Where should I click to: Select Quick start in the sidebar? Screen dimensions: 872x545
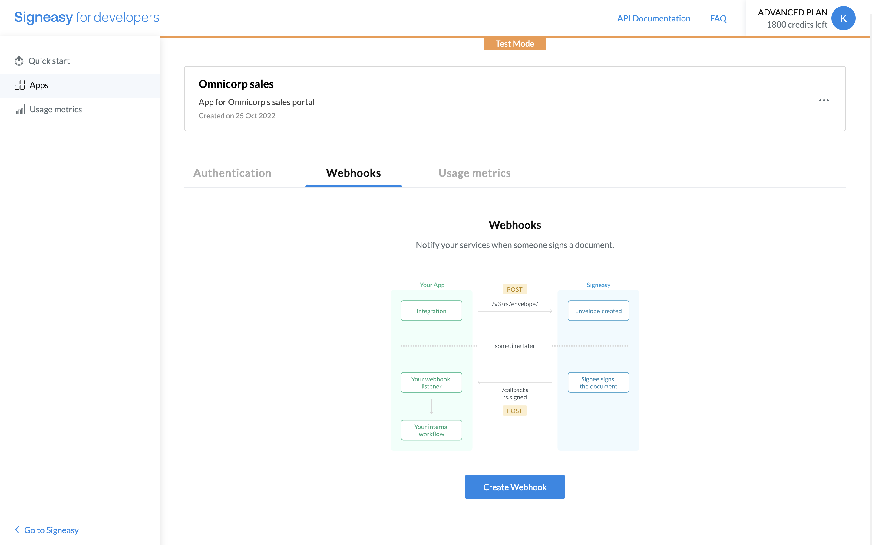49,61
